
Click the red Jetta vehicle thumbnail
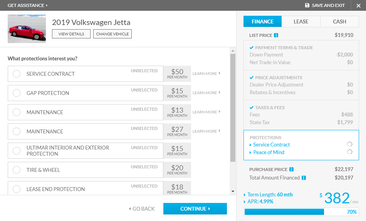click(x=27, y=29)
